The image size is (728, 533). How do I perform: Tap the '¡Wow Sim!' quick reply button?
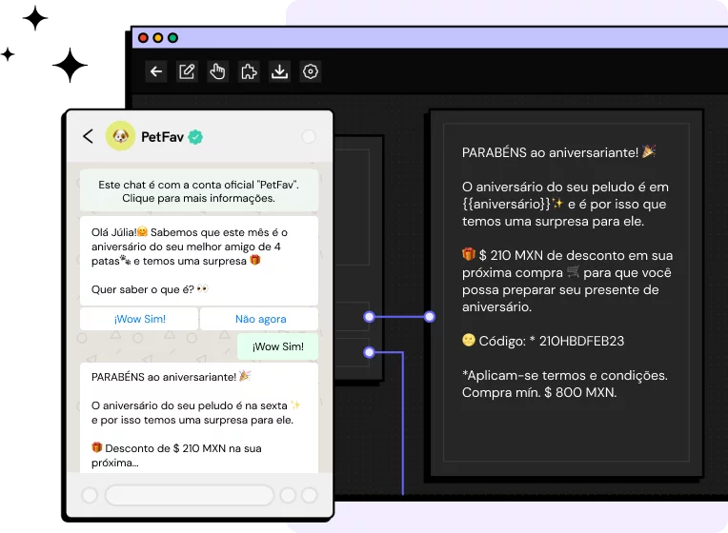[x=139, y=319]
